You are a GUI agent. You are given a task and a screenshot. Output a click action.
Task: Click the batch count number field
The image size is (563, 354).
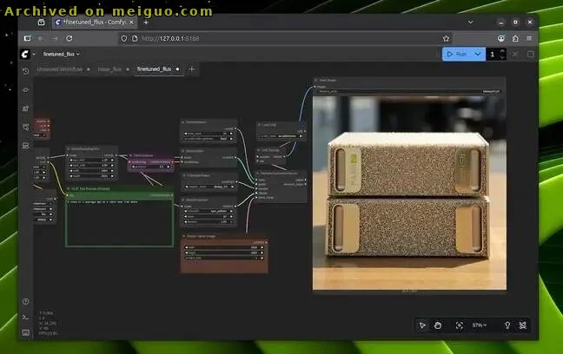[492, 54]
